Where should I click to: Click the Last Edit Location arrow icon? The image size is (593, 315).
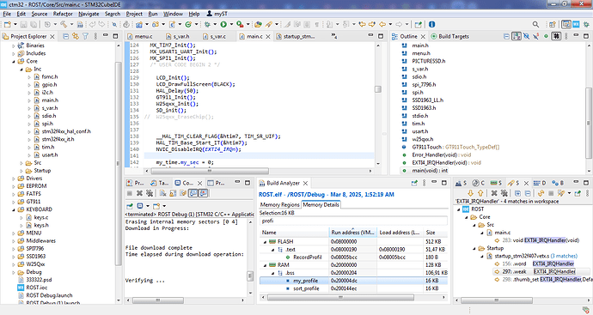pos(362,25)
